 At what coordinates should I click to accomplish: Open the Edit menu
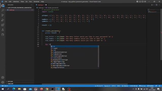pyautogui.click(x=10, y=2)
